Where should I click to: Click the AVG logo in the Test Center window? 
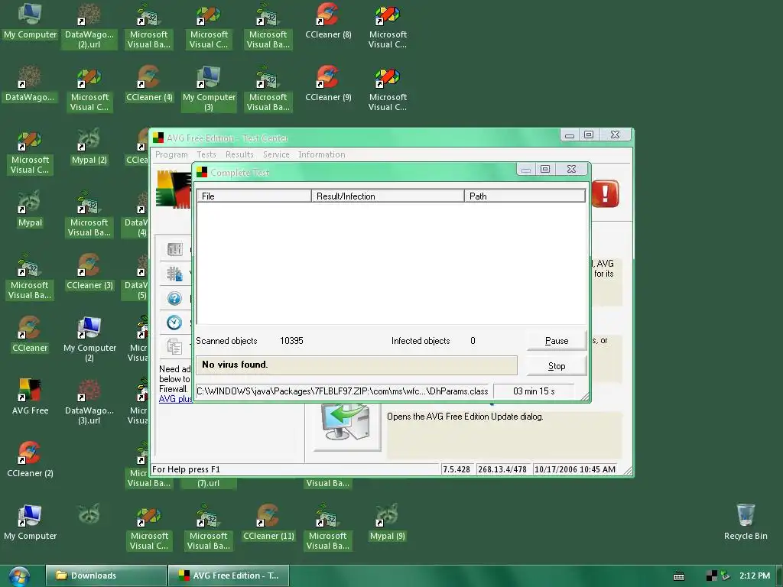174,190
